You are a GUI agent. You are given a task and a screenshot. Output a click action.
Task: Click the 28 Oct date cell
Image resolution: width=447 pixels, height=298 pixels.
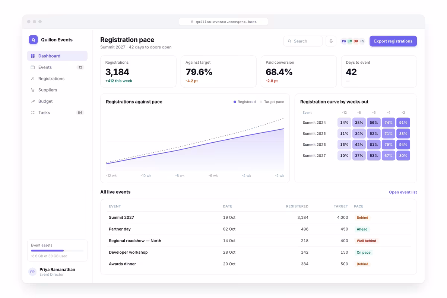(229, 252)
